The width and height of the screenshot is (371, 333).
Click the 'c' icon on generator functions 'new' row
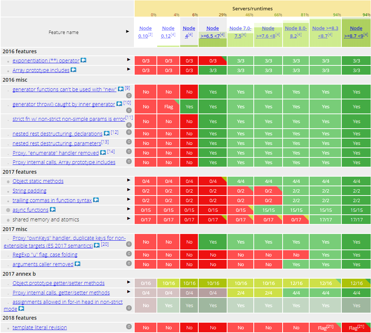pos(129,95)
